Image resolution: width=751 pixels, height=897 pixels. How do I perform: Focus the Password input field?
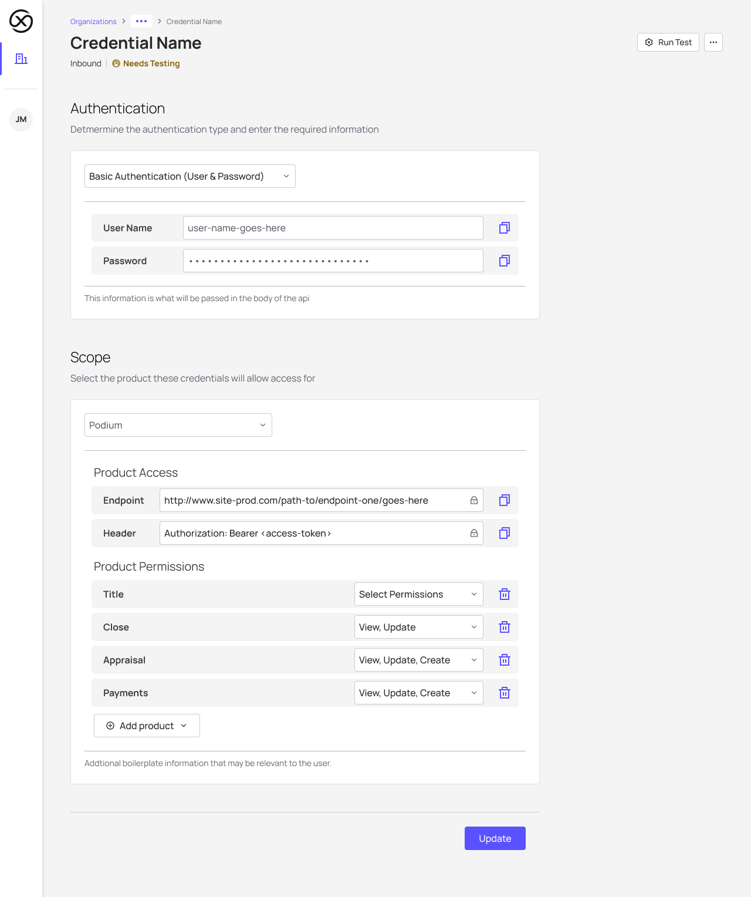pyautogui.click(x=333, y=261)
